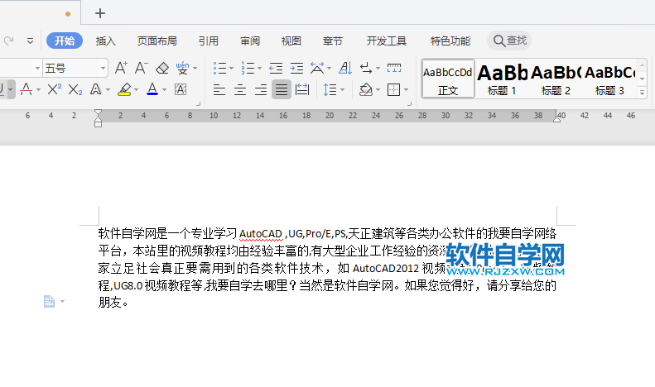Increase paragraph indent
The width and height of the screenshot is (655, 387).
coord(296,68)
